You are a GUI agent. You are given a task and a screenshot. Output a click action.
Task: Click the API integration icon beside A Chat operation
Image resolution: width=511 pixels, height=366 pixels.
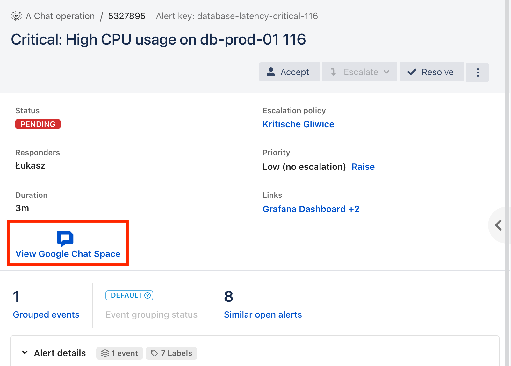pyautogui.click(x=17, y=16)
